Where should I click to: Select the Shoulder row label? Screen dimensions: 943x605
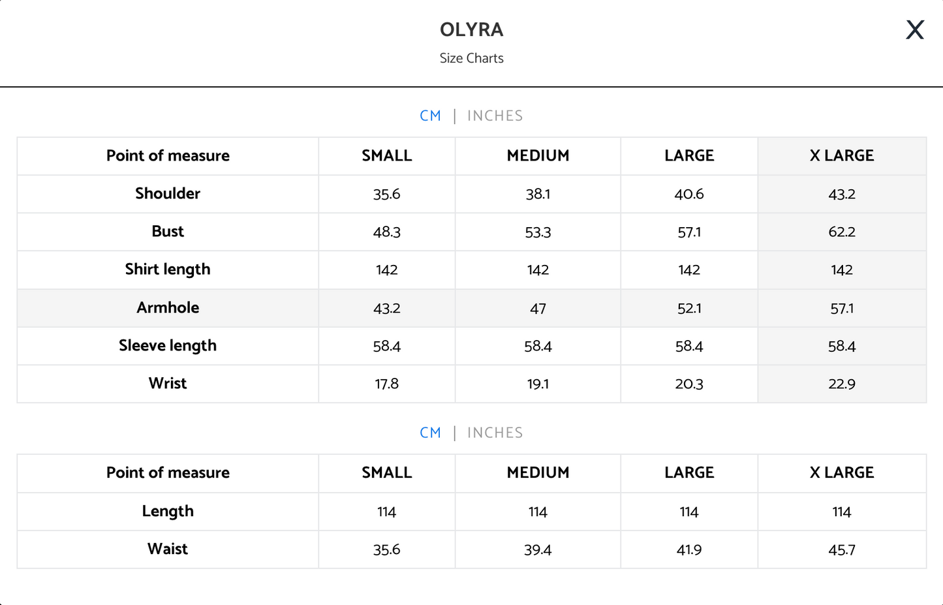click(168, 194)
